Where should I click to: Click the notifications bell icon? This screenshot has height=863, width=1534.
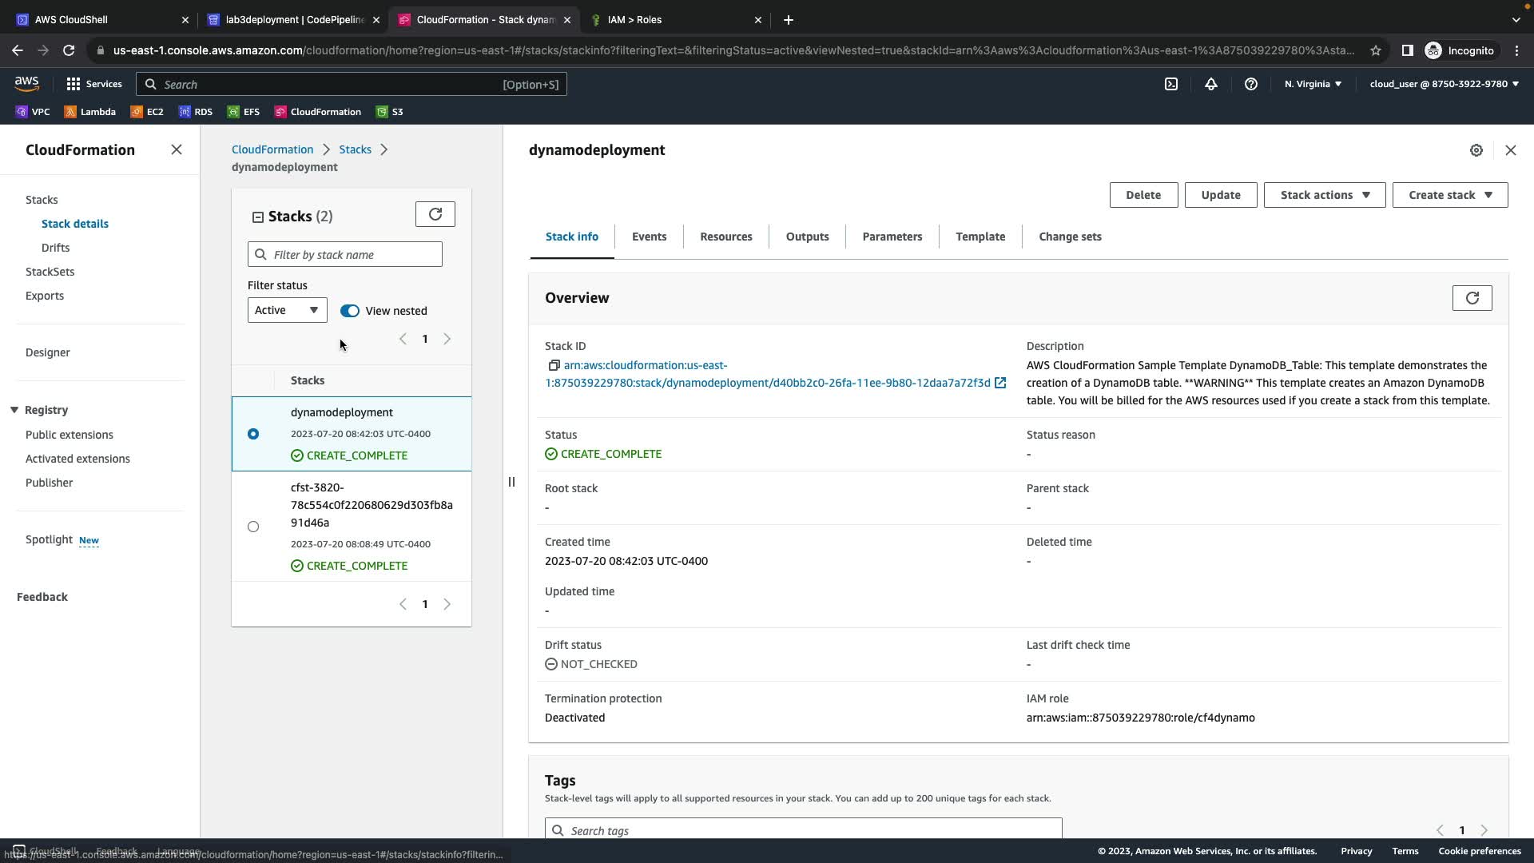click(x=1211, y=84)
